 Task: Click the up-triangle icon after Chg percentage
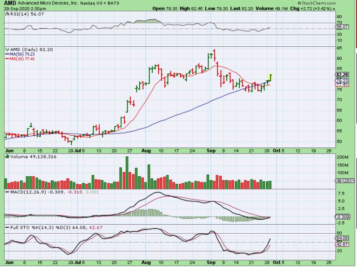334,9
